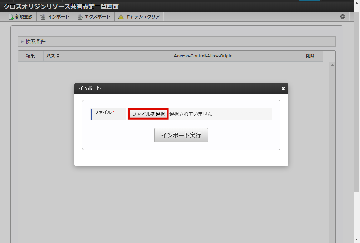360x243 pixels.
Task: Select the 編集 column header
Action: [31, 56]
